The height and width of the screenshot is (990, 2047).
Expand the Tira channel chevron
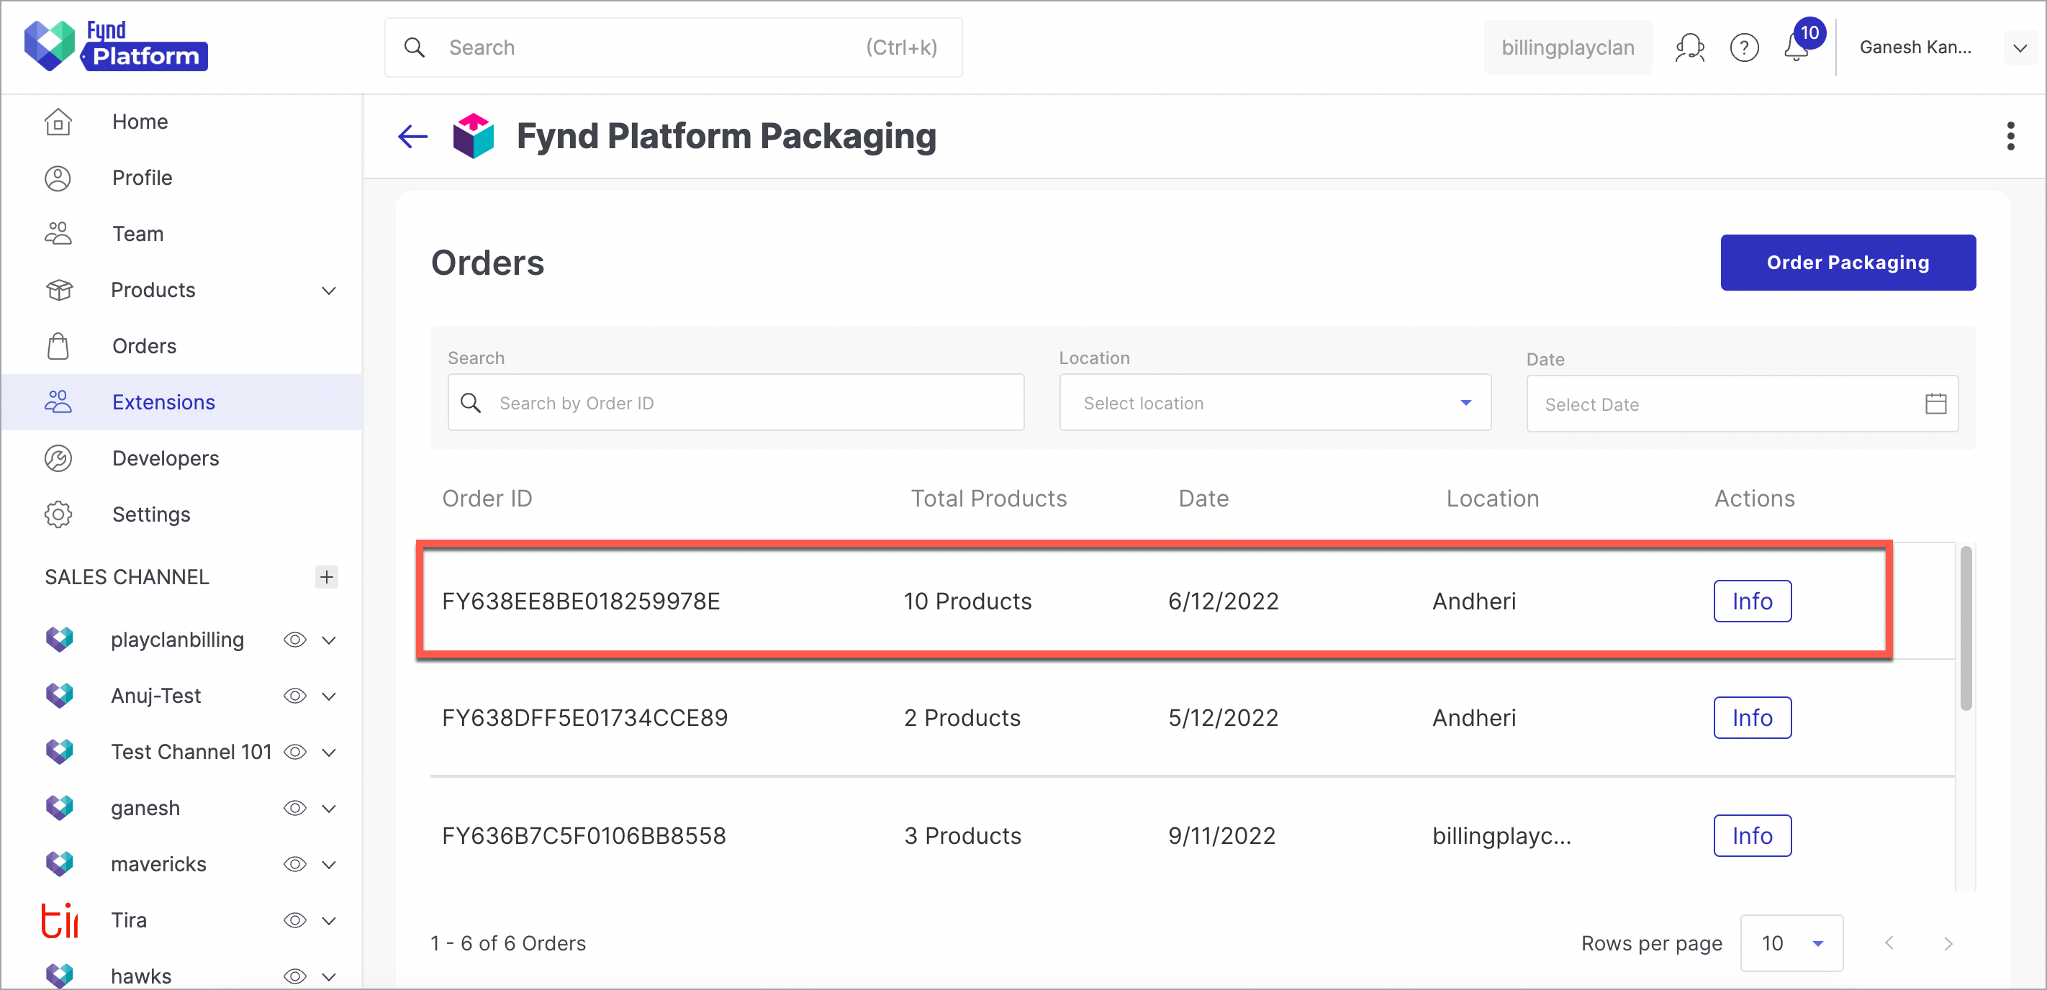coord(329,921)
